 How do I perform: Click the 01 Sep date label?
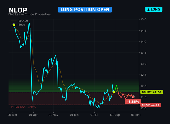[136, 115]
